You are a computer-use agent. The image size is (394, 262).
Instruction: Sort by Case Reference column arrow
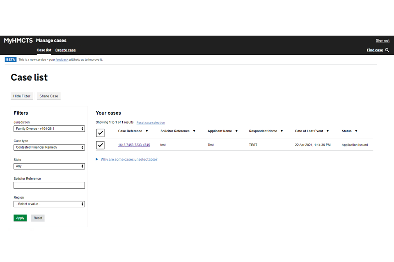tap(147, 131)
